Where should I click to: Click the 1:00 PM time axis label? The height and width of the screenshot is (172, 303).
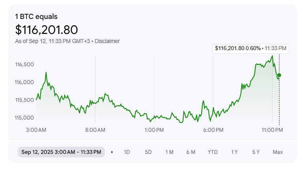154,130
